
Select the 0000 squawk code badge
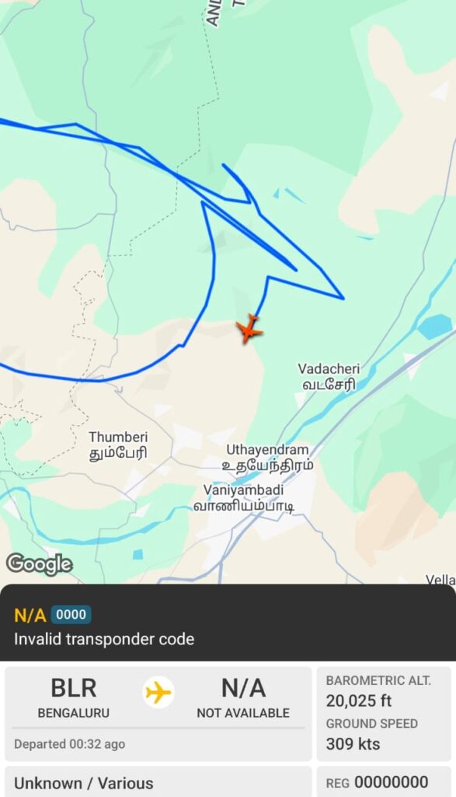71,615
